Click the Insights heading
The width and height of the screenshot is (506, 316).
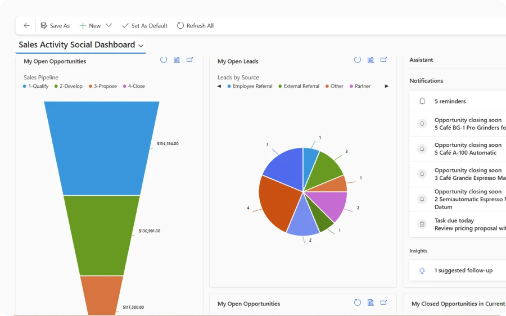(418, 251)
